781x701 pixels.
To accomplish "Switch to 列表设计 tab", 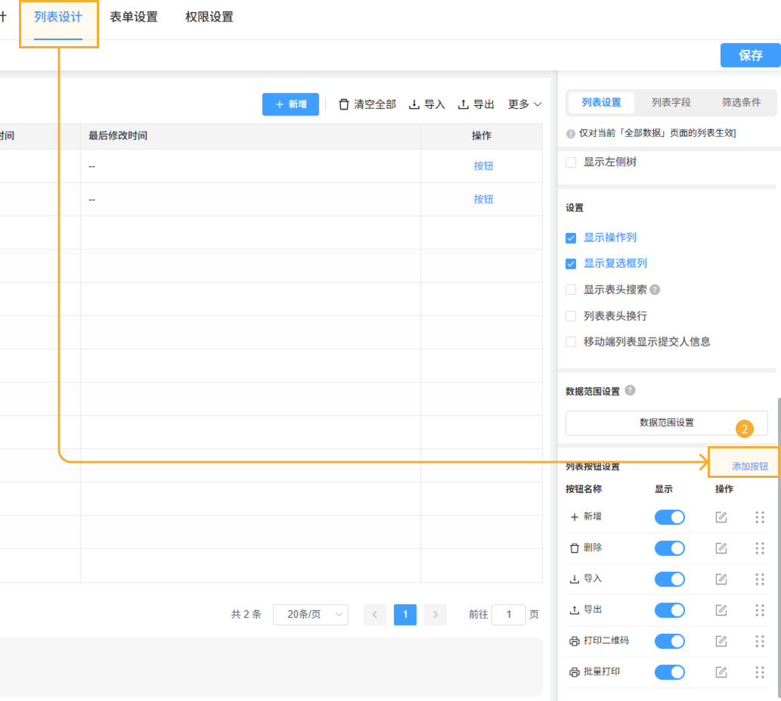I will pos(57,17).
